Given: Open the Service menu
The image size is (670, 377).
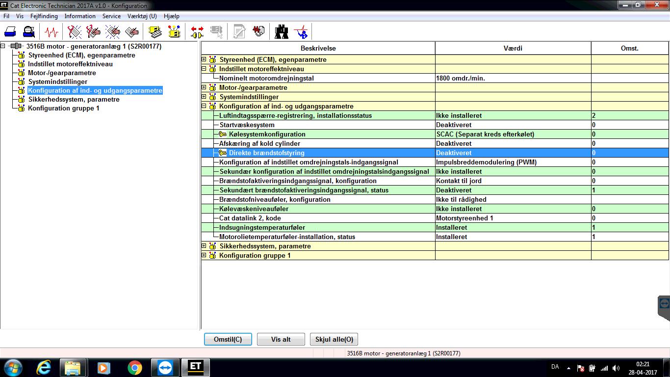Looking at the screenshot, I should (x=111, y=16).
